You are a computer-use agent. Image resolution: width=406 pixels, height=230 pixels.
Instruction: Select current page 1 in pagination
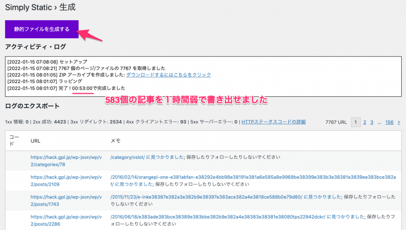click(356, 123)
